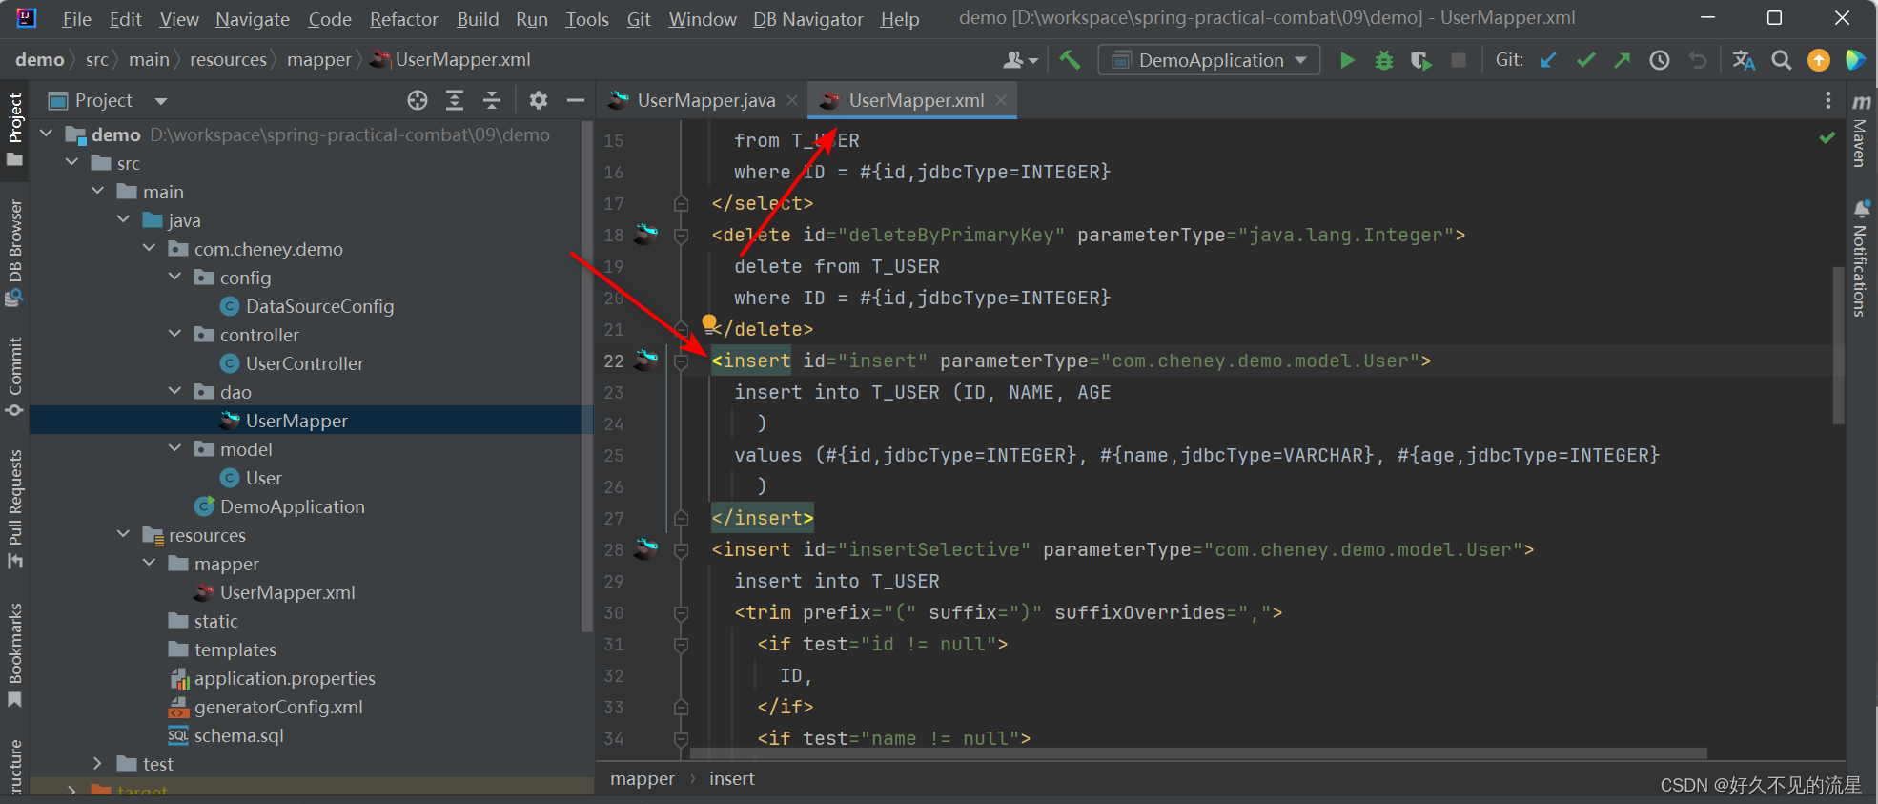The width and height of the screenshot is (1878, 804).
Task: Collapse the resources folder
Action: coord(124,535)
